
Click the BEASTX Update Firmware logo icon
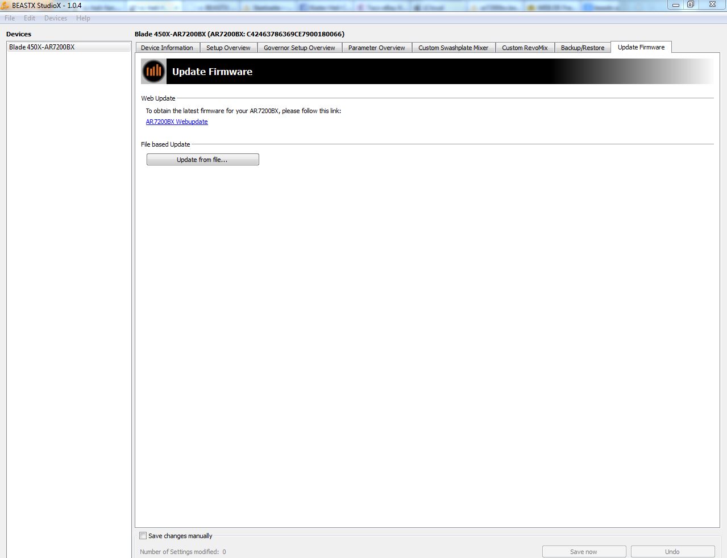(x=153, y=72)
